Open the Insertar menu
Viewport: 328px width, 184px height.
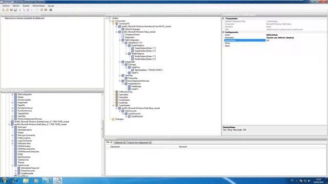26,6
